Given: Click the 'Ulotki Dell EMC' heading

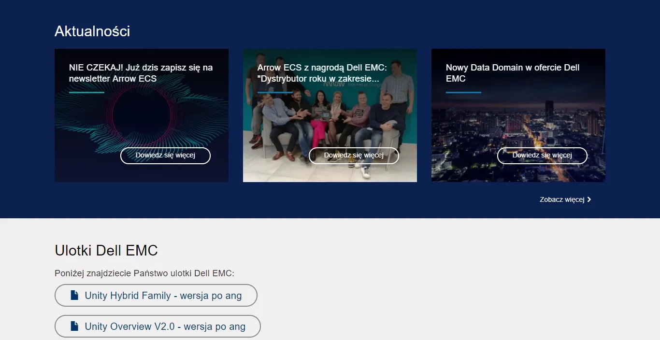Looking at the screenshot, I should [106, 250].
